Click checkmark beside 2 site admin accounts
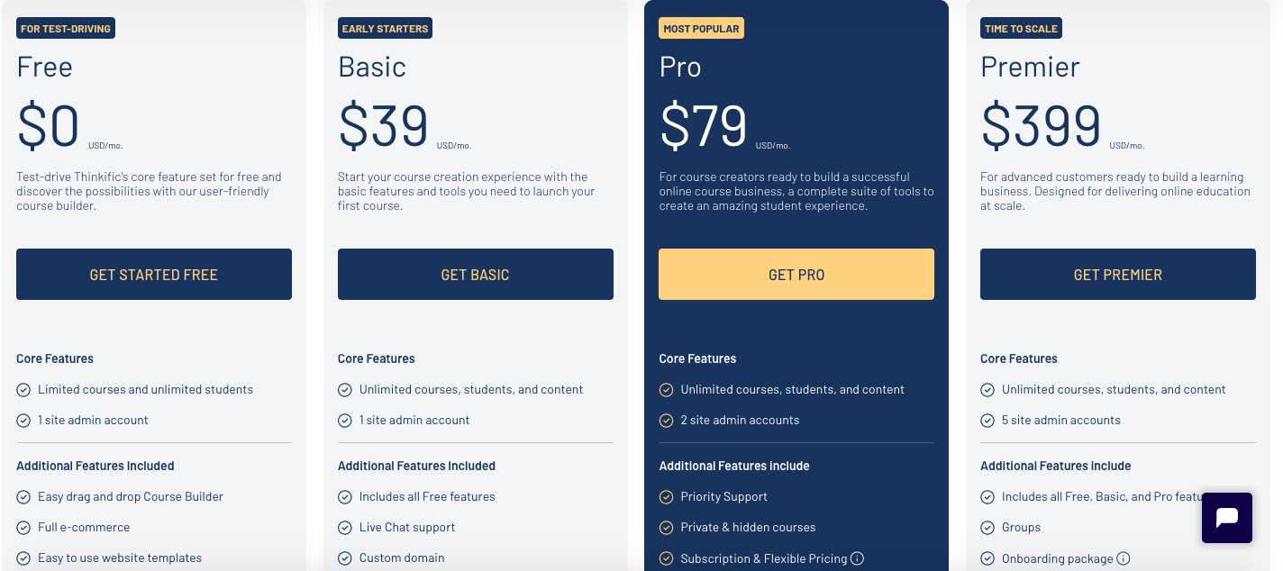The width and height of the screenshot is (1283, 571). click(x=667, y=421)
